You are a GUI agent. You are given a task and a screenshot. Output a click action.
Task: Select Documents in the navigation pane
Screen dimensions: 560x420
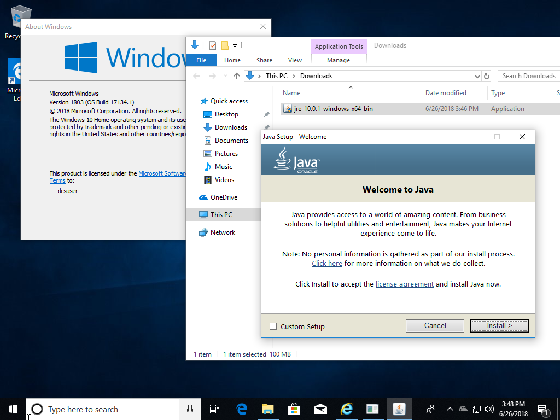point(231,141)
